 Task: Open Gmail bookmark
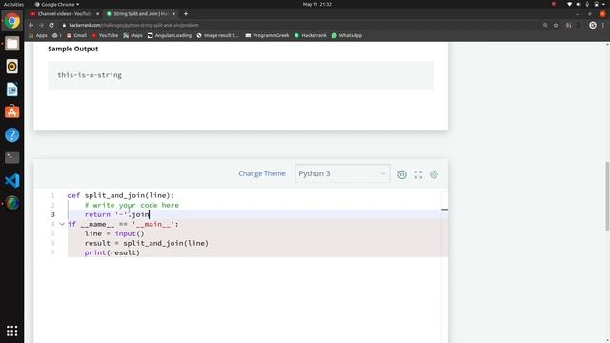coord(76,35)
